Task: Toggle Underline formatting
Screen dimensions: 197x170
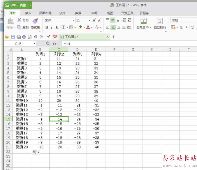Action: click(57, 27)
